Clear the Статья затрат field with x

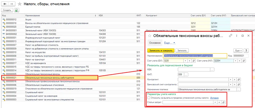219,102
